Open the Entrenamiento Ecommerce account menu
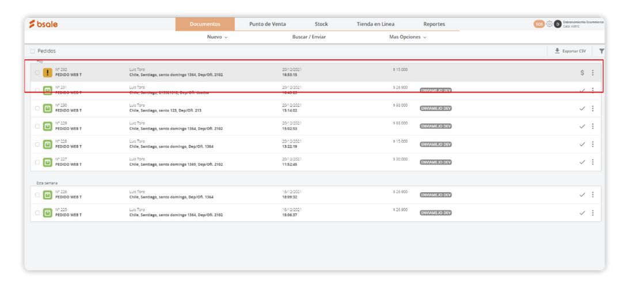The width and height of the screenshot is (620, 286). click(583, 24)
